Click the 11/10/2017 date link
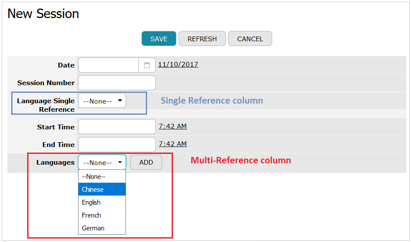This screenshot has width=411, height=242. [x=178, y=64]
